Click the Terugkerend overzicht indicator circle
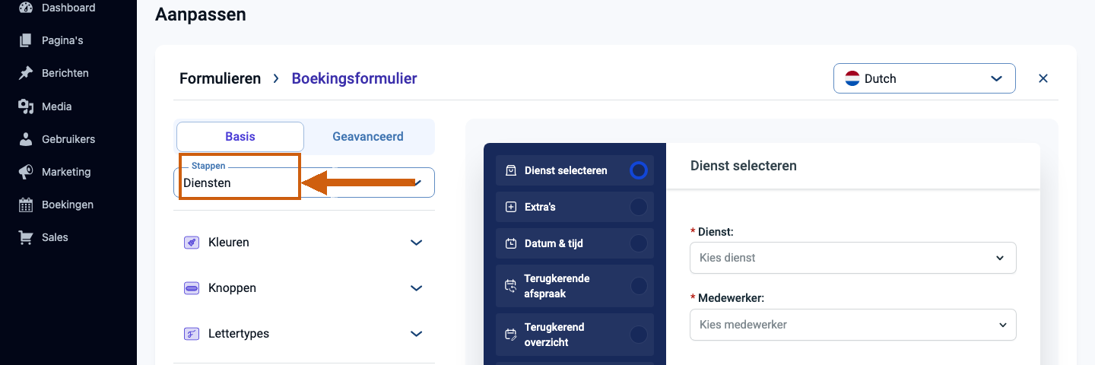Image resolution: width=1095 pixels, height=365 pixels. (x=639, y=335)
